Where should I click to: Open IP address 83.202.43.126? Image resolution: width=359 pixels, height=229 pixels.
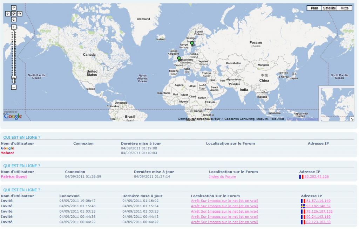pyautogui.click(x=317, y=176)
